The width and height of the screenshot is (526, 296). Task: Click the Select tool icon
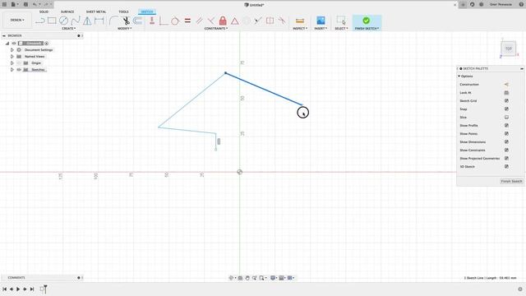[x=341, y=21]
